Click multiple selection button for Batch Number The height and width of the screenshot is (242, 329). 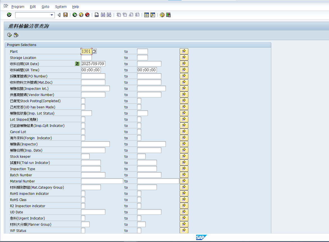point(184,175)
